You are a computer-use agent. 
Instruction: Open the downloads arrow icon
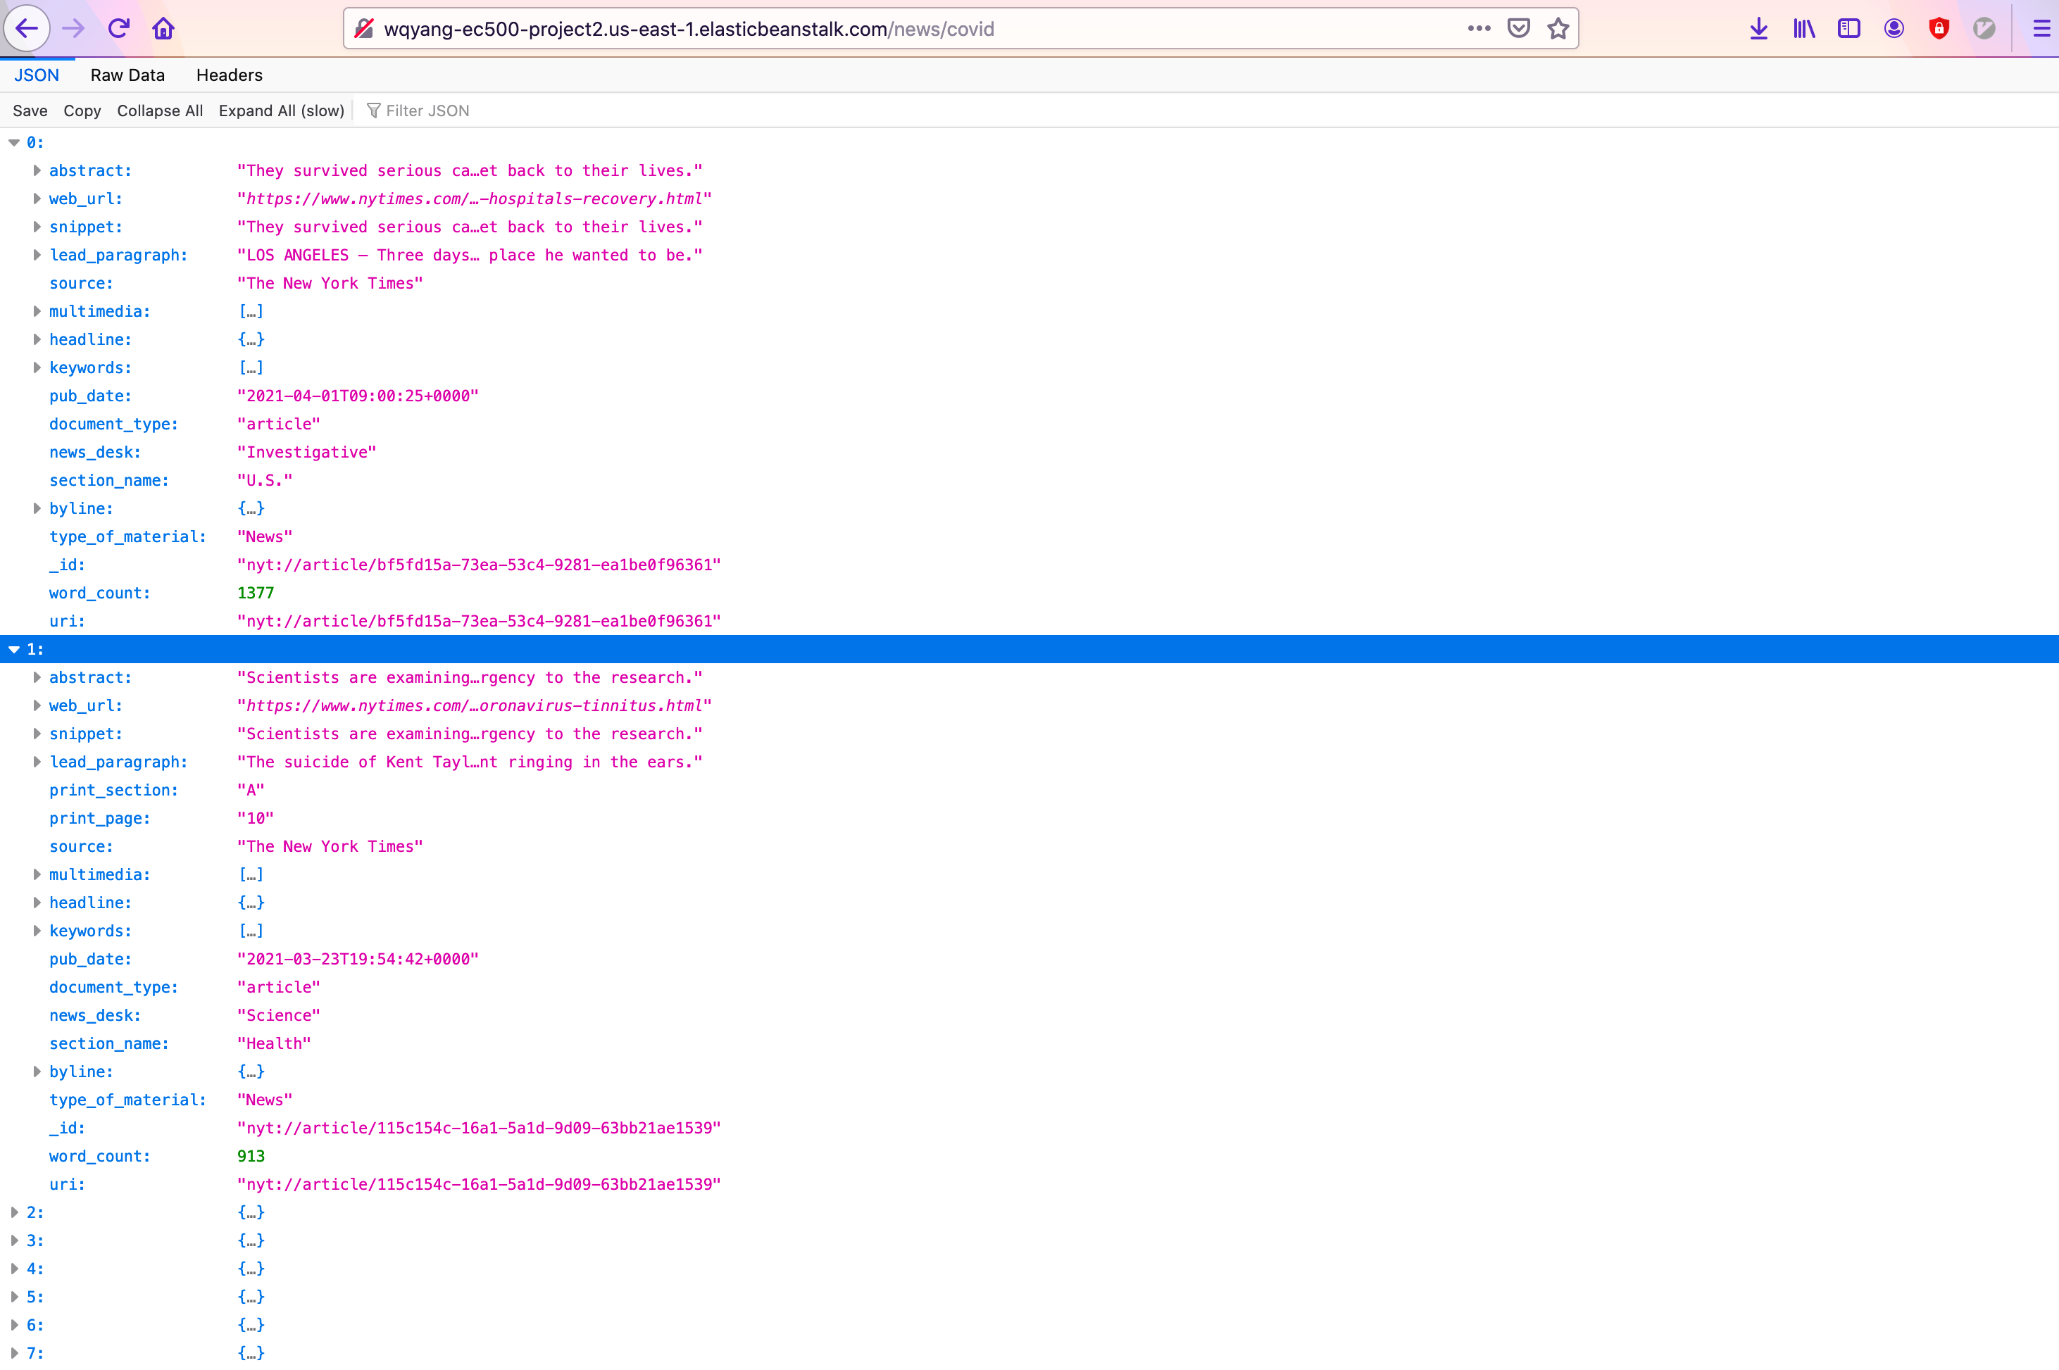point(1759,29)
